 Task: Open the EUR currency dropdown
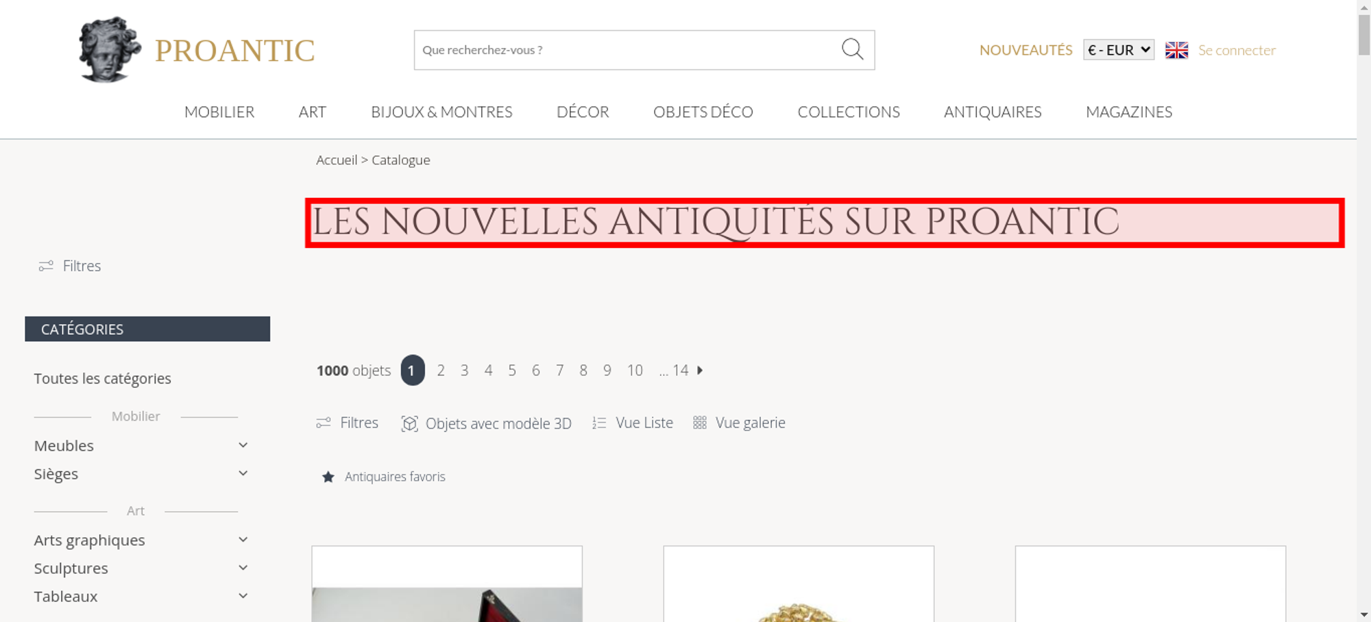pyautogui.click(x=1119, y=50)
